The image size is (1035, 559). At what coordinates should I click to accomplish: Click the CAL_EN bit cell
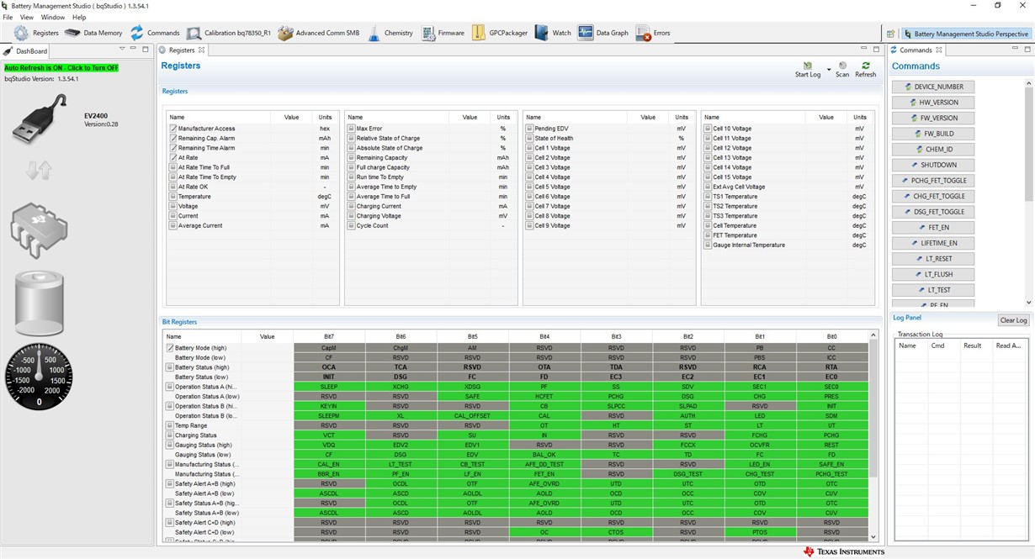coord(329,464)
